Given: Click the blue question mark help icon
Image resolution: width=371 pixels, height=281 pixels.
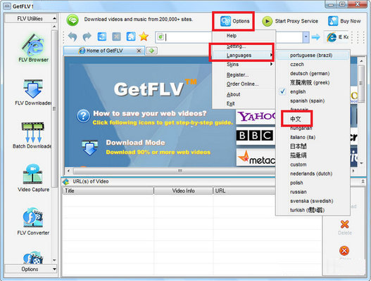Looking at the screenshot, I should (83, 116).
